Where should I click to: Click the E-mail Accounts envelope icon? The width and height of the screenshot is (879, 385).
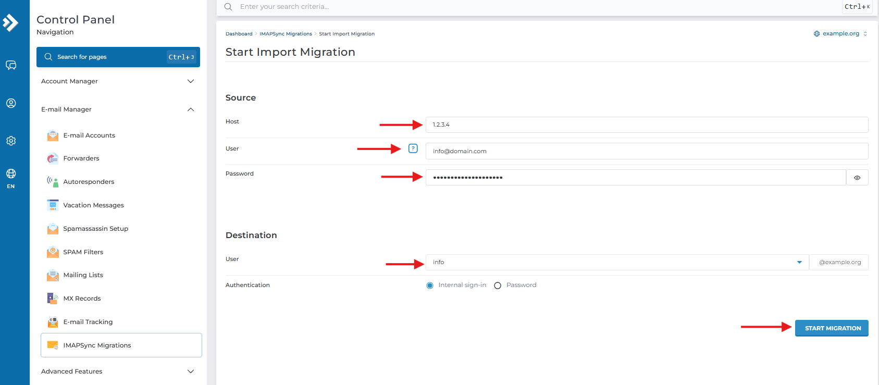(53, 135)
